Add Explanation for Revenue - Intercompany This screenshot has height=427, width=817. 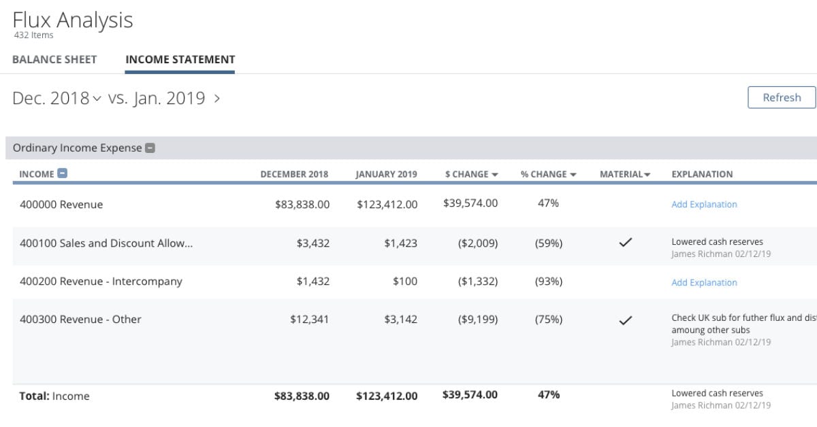tap(704, 282)
